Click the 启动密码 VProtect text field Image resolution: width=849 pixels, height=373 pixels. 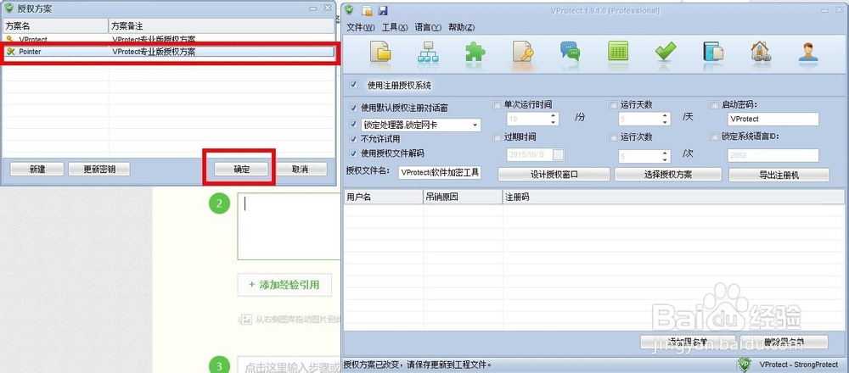pyautogui.click(x=773, y=119)
